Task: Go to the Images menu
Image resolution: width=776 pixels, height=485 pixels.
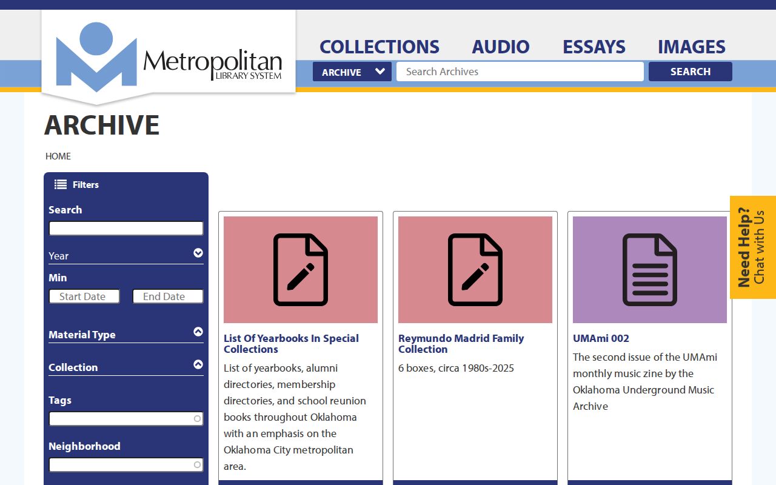Action: pyautogui.click(x=692, y=47)
